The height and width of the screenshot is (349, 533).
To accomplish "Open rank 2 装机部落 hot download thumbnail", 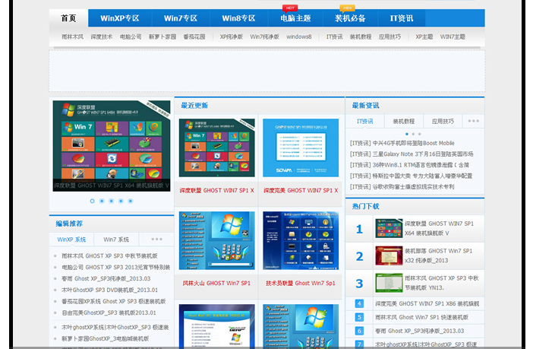I will (388, 256).
